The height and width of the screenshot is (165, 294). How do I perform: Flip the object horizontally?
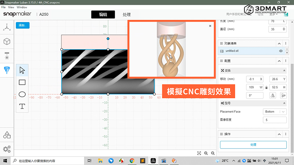point(273,95)
